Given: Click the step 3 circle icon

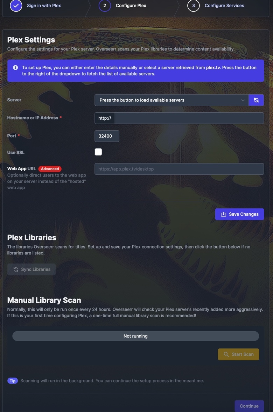Looking at the screenshot, I should coord(193,6).
